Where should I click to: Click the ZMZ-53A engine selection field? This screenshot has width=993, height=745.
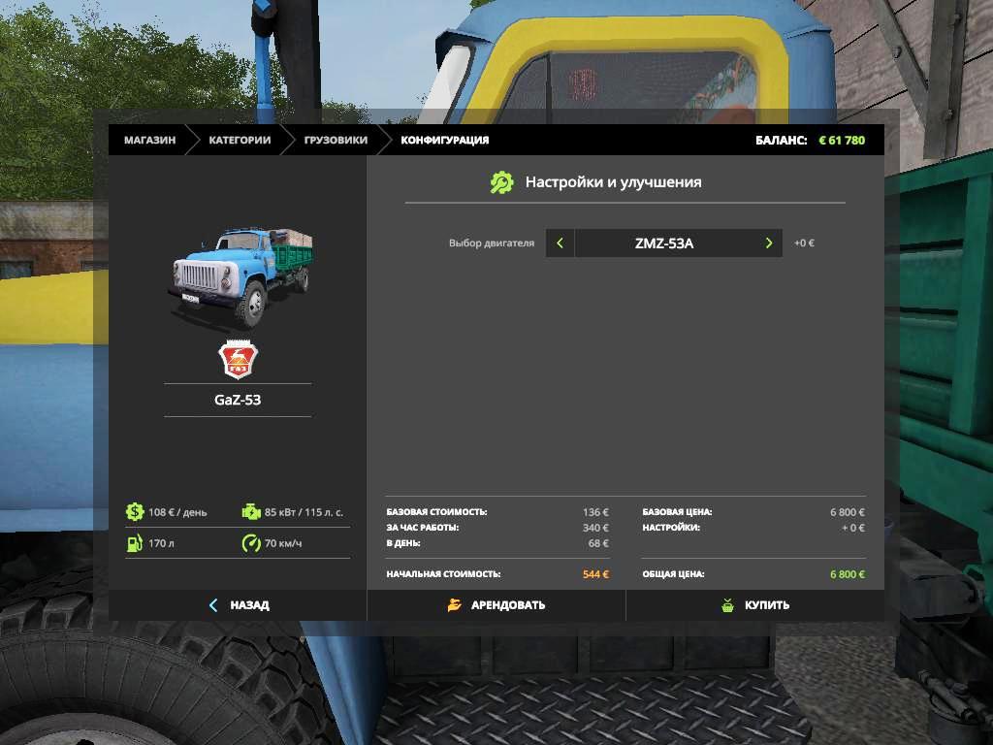point(664,243)
